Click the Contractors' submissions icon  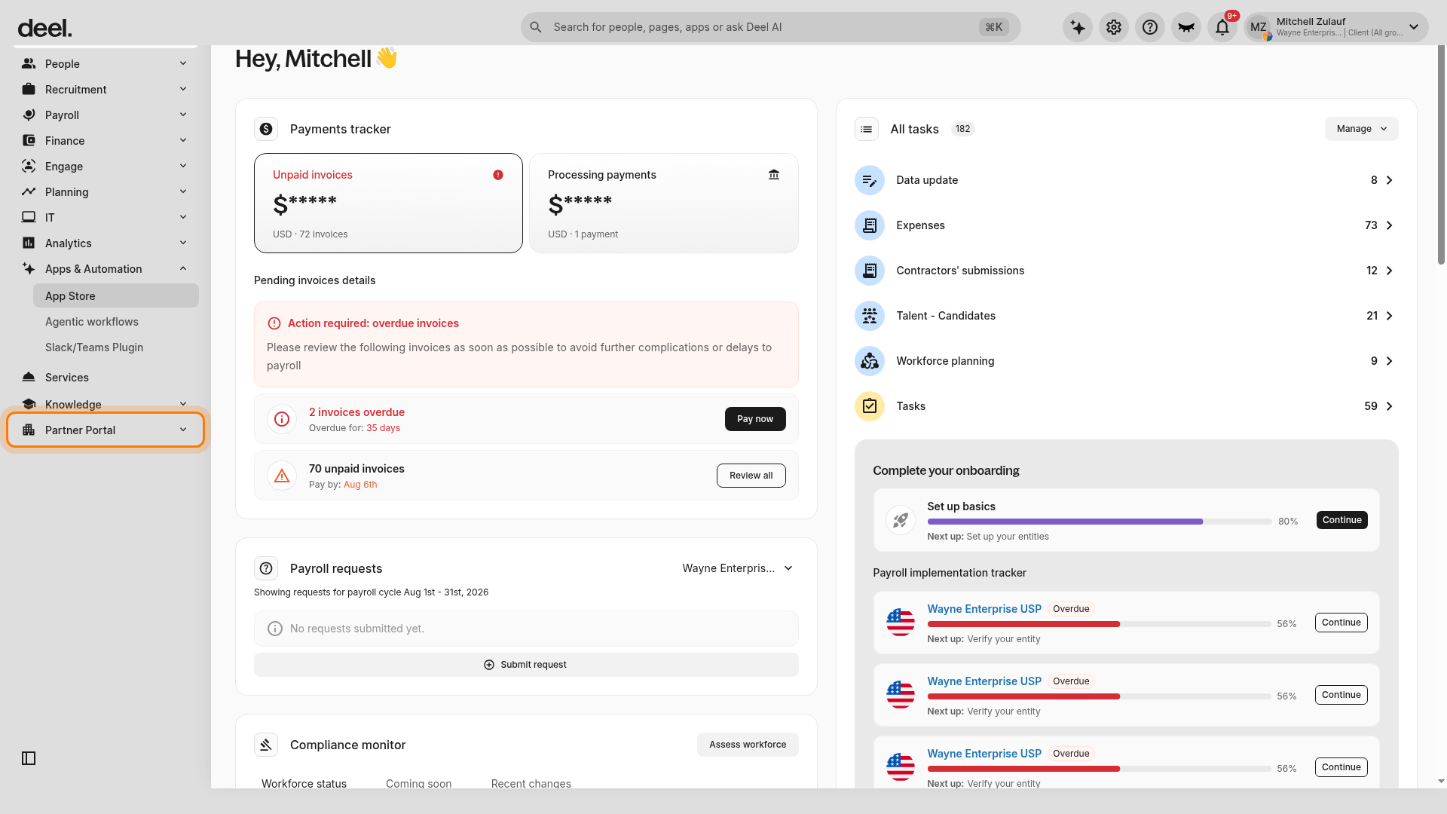(x=870, y=271)
